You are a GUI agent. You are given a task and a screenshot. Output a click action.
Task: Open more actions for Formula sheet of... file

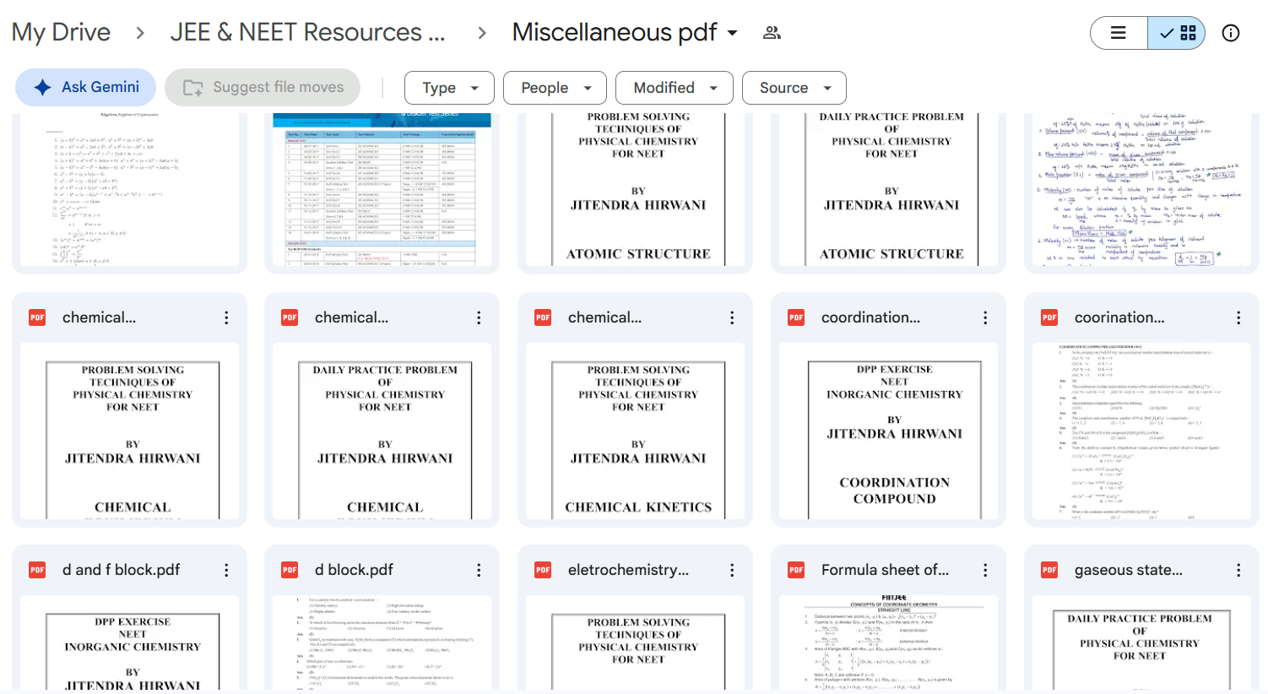click(985, 570)
